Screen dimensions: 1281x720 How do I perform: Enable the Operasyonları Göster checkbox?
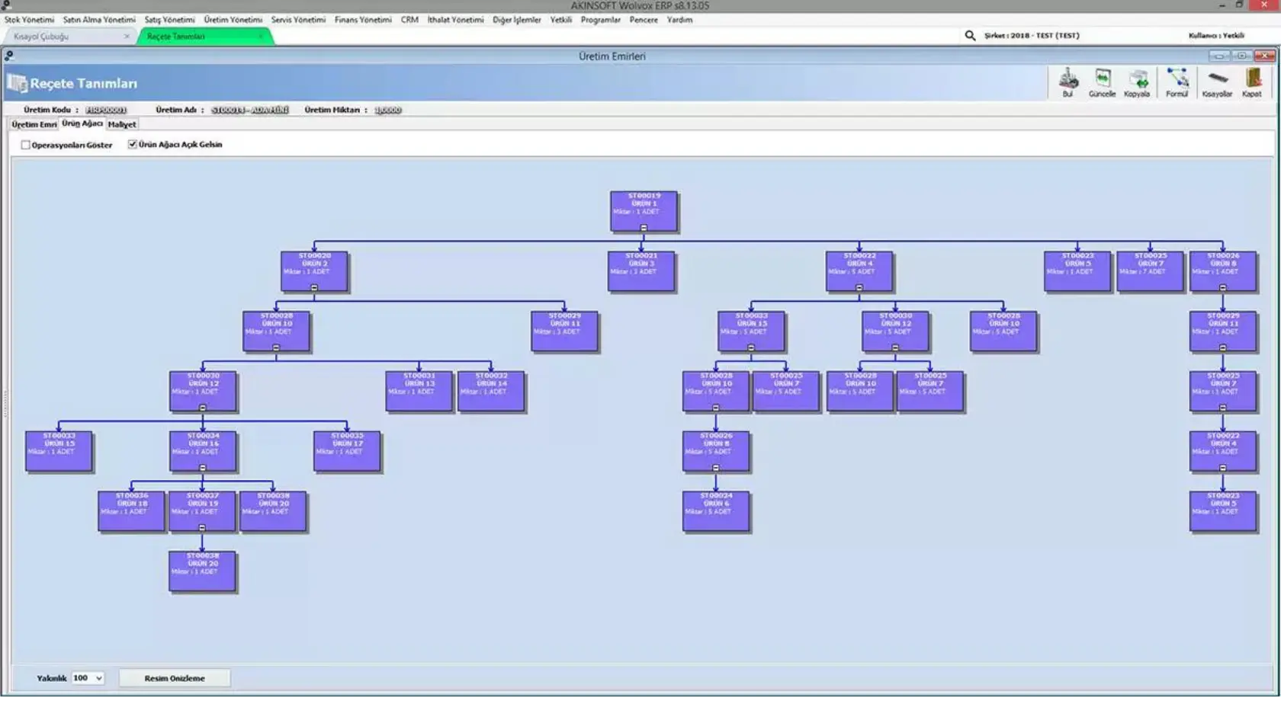26,145
